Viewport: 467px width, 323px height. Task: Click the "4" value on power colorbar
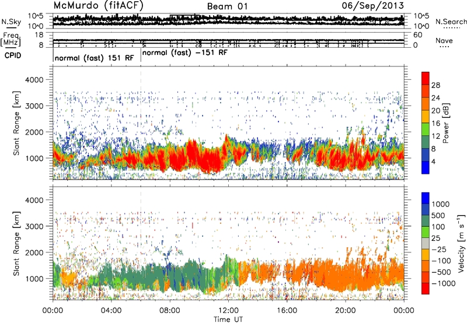point(434,161)
